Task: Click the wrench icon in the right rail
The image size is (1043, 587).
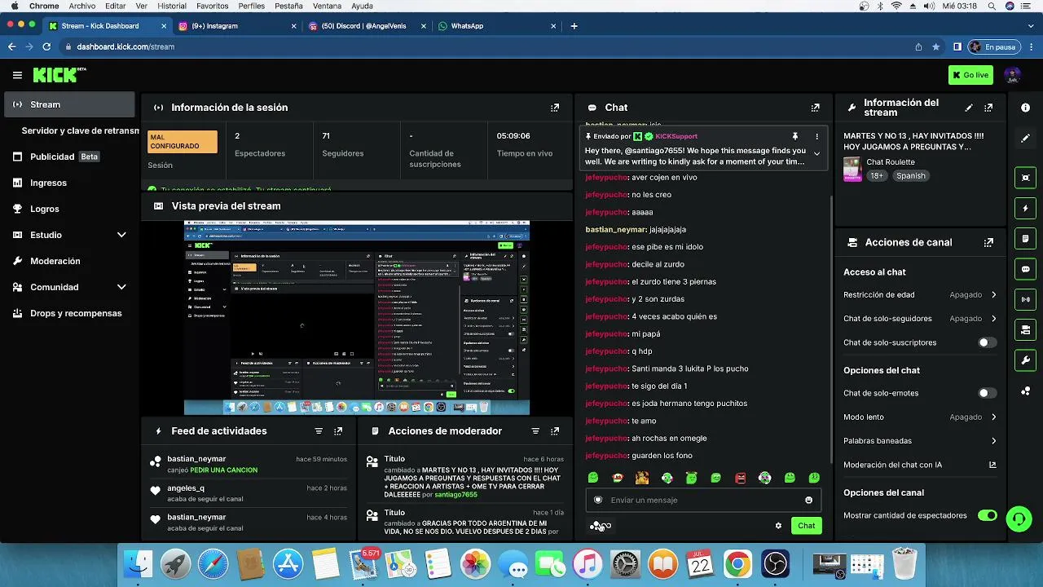Action: pos(1025,360)
